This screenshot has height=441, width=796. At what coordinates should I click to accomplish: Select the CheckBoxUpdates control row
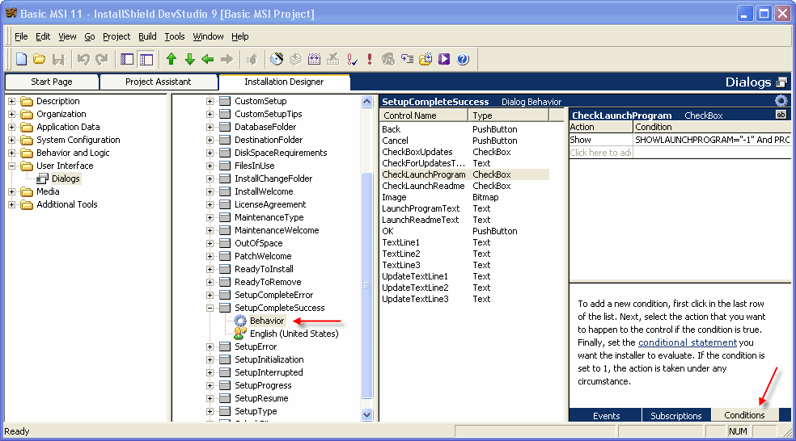click(x=417, y=152)
